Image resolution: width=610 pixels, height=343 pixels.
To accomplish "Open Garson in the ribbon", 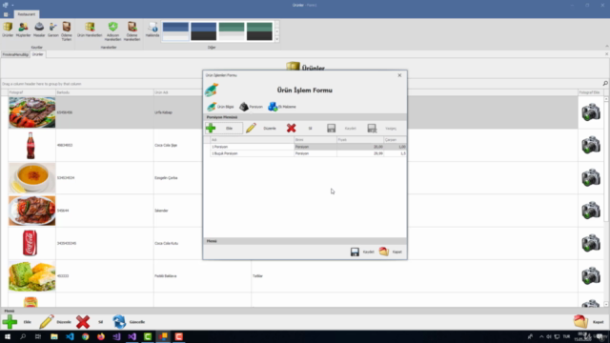I will [53, 30].
